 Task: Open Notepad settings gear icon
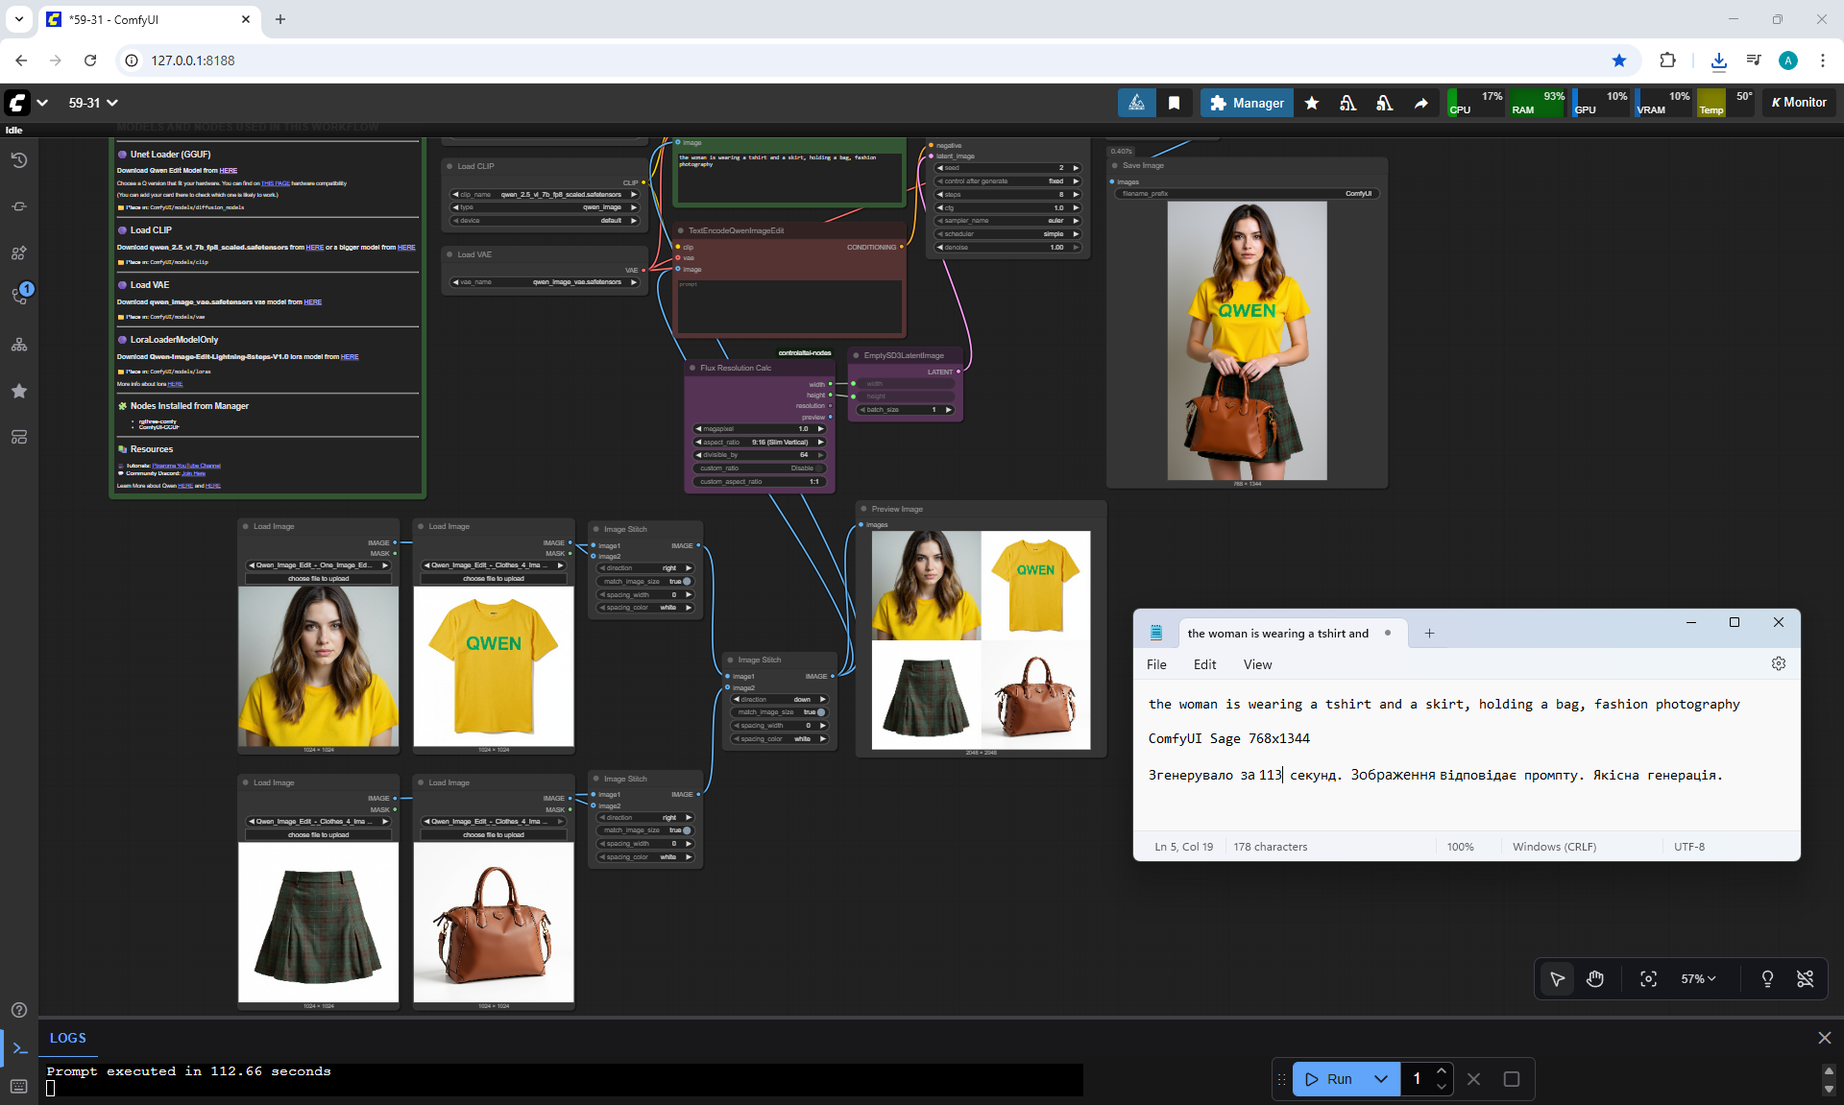[x=1778, y=663]
